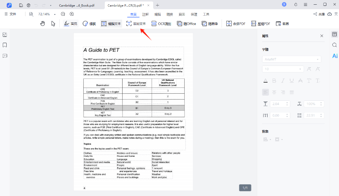
Task: Switch to Cambridge ...6_Book.pdf tab
Action: [x=77, y=5]
